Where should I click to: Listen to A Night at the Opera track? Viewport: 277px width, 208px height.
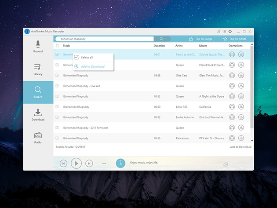232,96
